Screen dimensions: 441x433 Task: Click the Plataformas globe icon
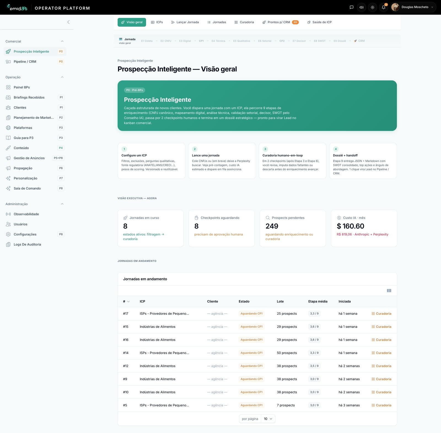tap(8, 128)
